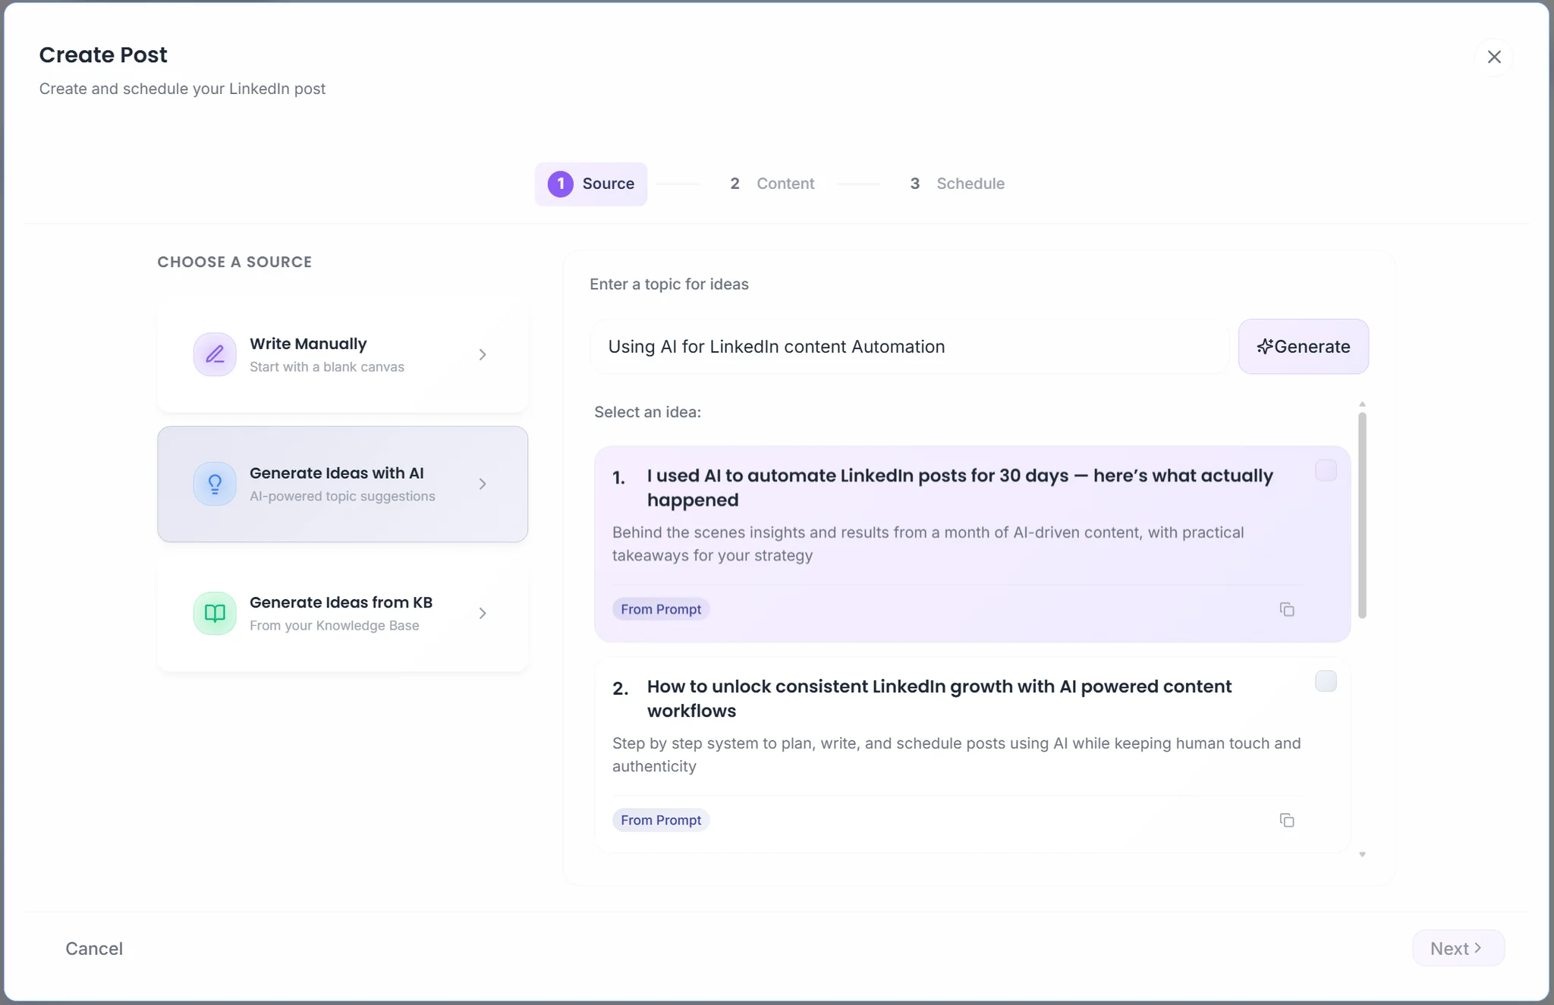1554x1005 pixels.
Task: Expand the Generate Ideas from KB option
Action: pyautogui.click(x=483, y=613)
